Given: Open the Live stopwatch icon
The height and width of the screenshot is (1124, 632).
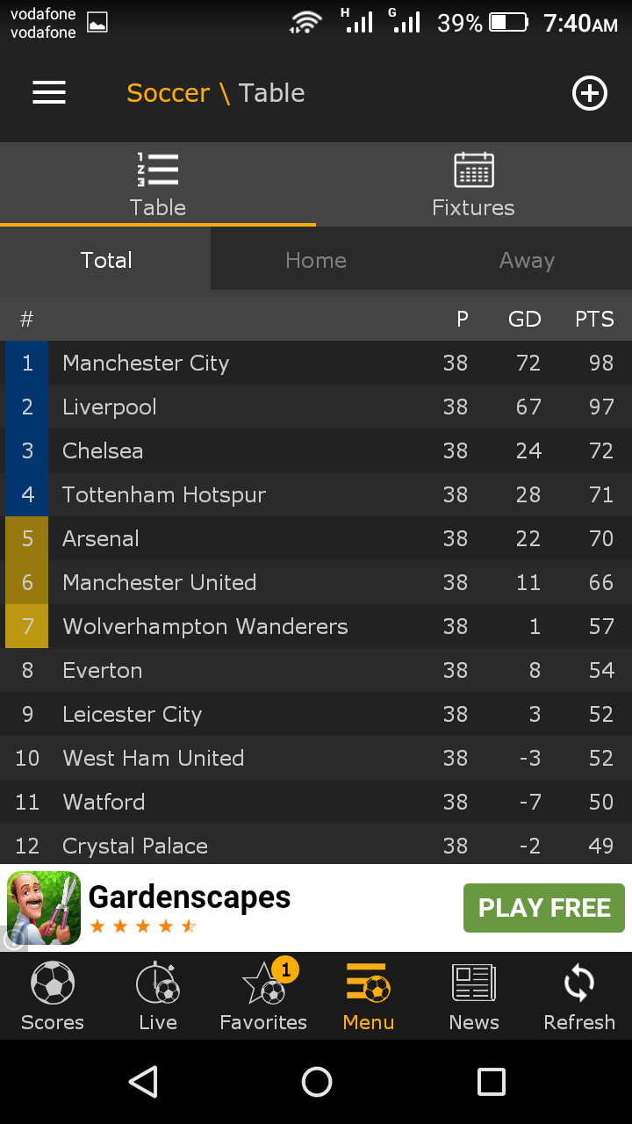Looking at the screenshot, I should pos(158,983).
